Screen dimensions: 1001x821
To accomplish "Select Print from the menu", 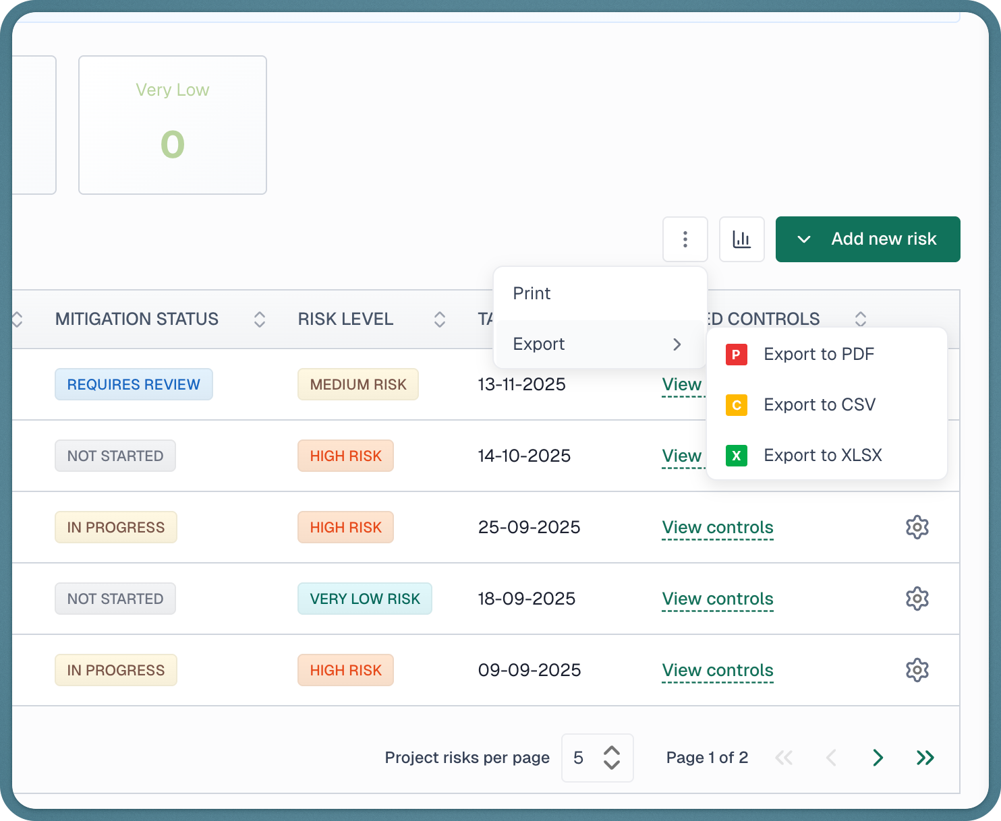I will 532,293.
